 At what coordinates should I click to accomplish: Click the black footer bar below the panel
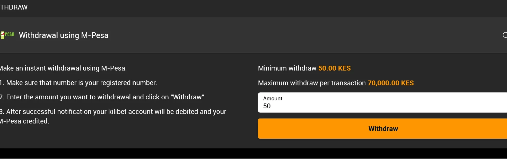(253, 153)
